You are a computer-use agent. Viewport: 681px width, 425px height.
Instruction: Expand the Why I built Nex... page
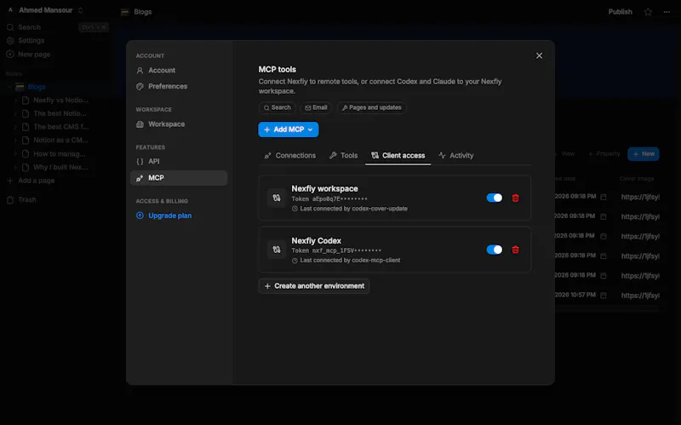click(x=15, y=167)
